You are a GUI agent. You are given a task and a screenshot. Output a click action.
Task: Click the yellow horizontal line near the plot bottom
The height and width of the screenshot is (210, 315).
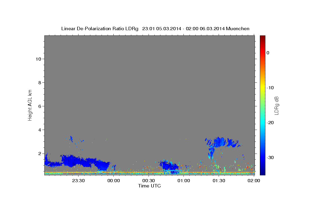click(150, 172)
